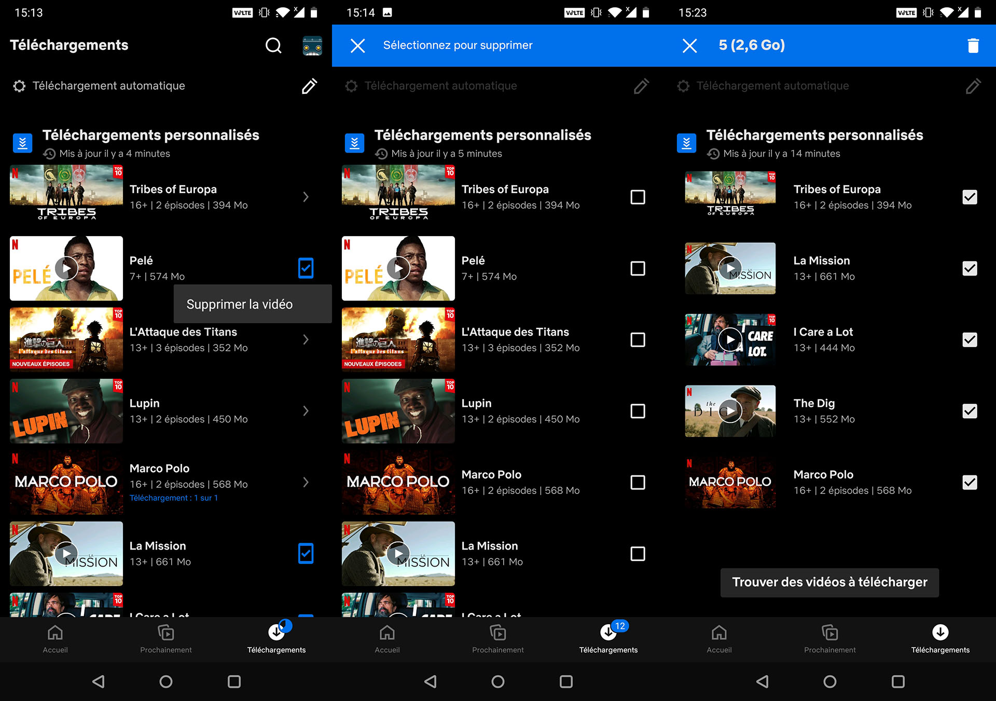Viewport: 996px width, 701px height.
Task: Select 'Supprimer la vidéo' popup option
Action: click(253, 304)
